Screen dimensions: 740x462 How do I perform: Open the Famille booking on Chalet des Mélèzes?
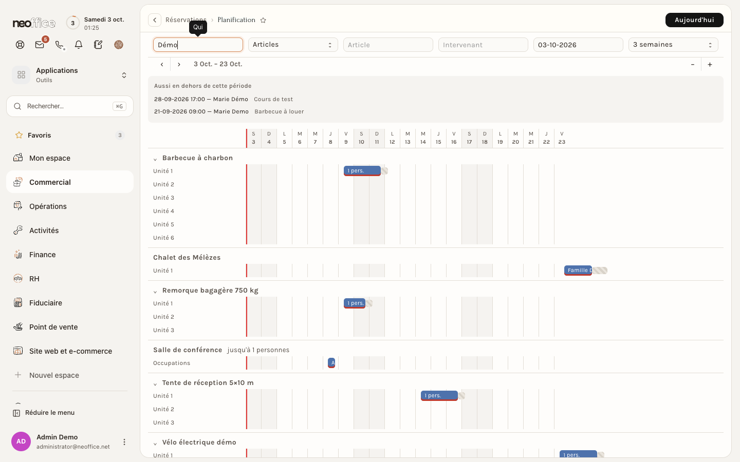(x=578, y=271)
